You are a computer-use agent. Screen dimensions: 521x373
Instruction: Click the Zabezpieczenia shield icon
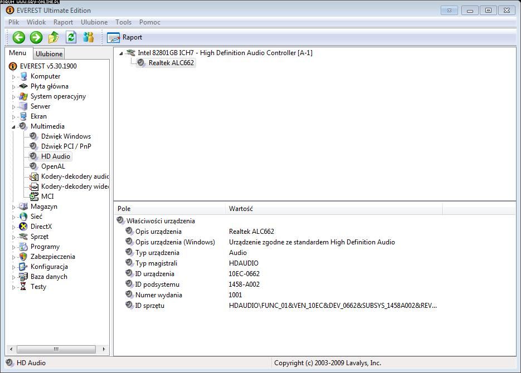(x=23, y=257)
